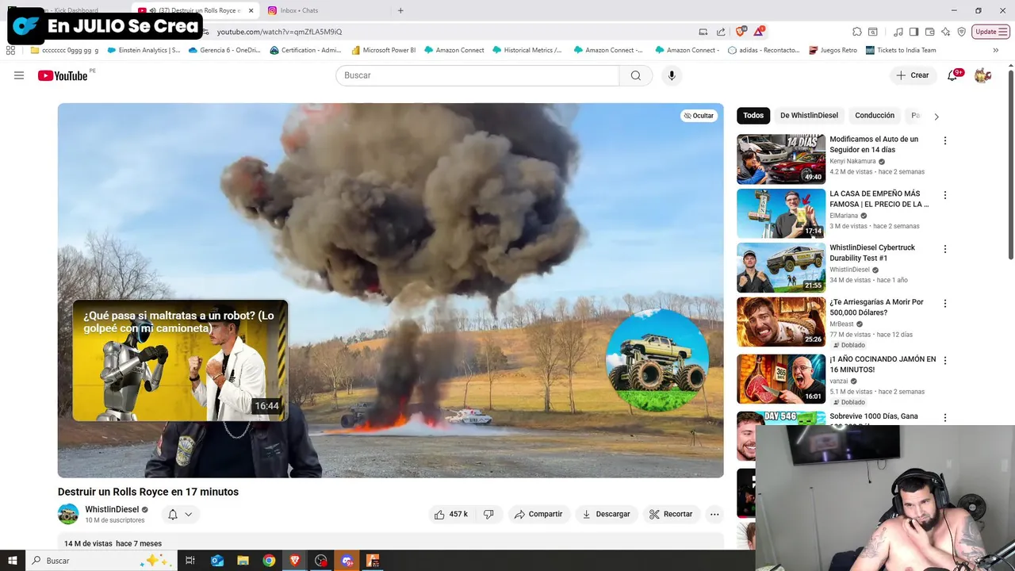Open Brave playlist music note icon

point(898,32)
